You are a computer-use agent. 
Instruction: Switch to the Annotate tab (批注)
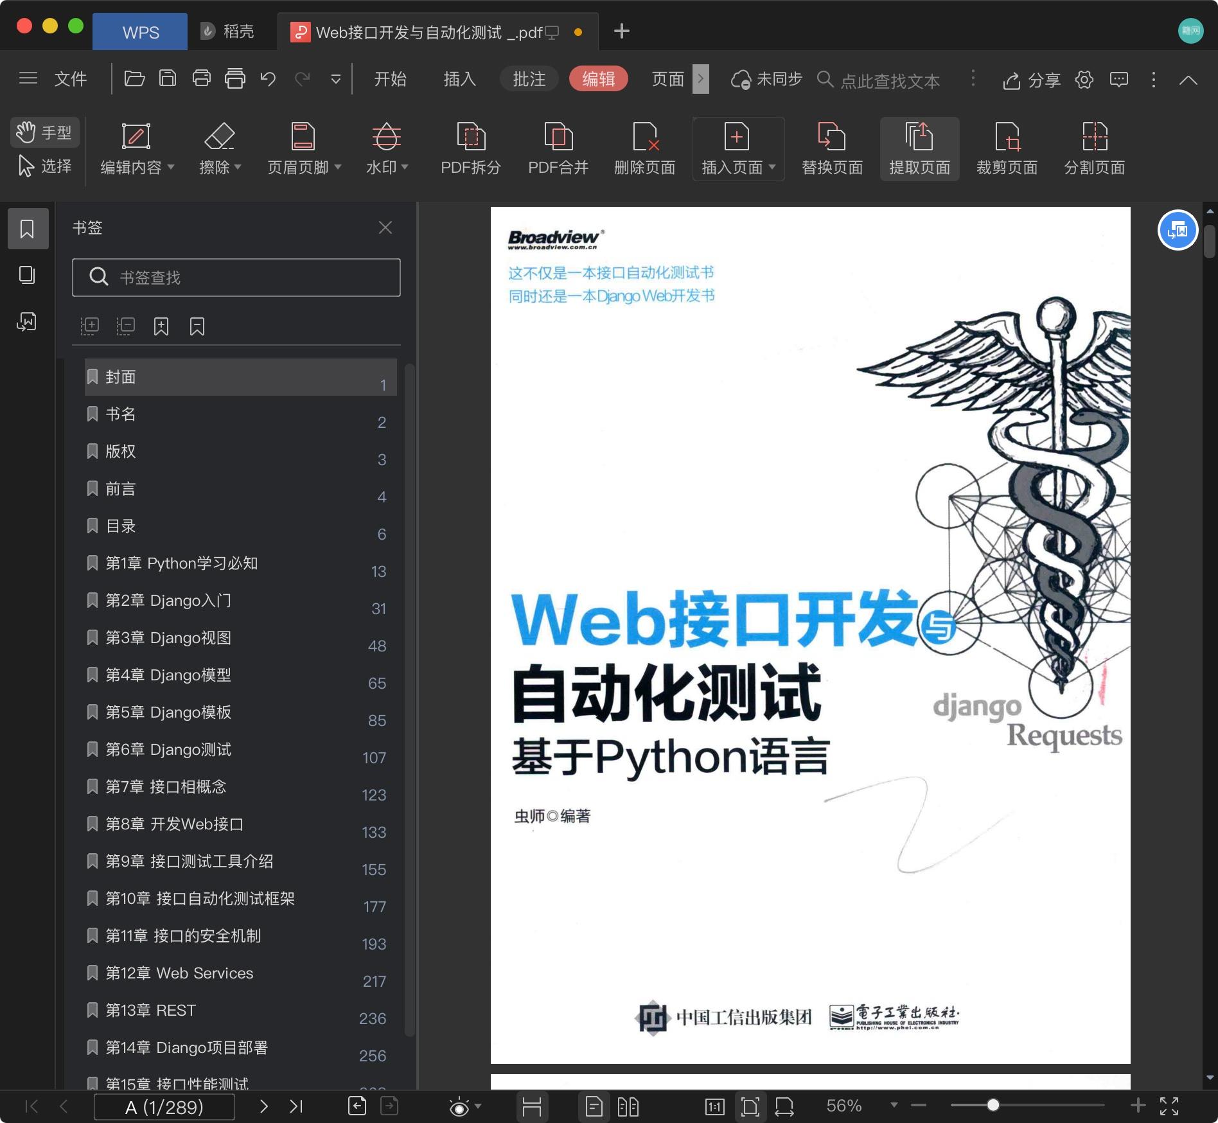point(529,79)
